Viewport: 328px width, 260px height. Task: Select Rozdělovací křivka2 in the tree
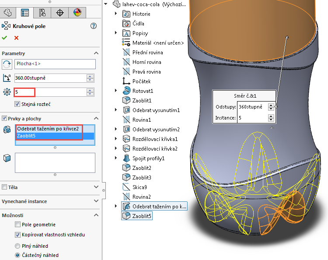coord(155,149)
